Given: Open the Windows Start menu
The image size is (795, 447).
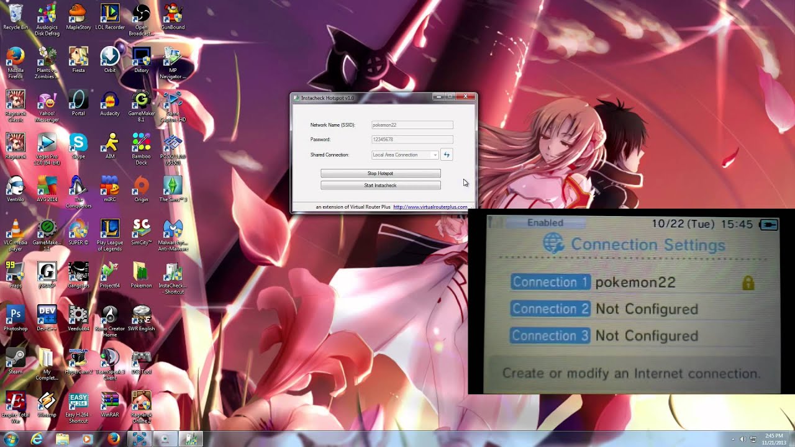Looking at the screenshot, I should point(11,439).
